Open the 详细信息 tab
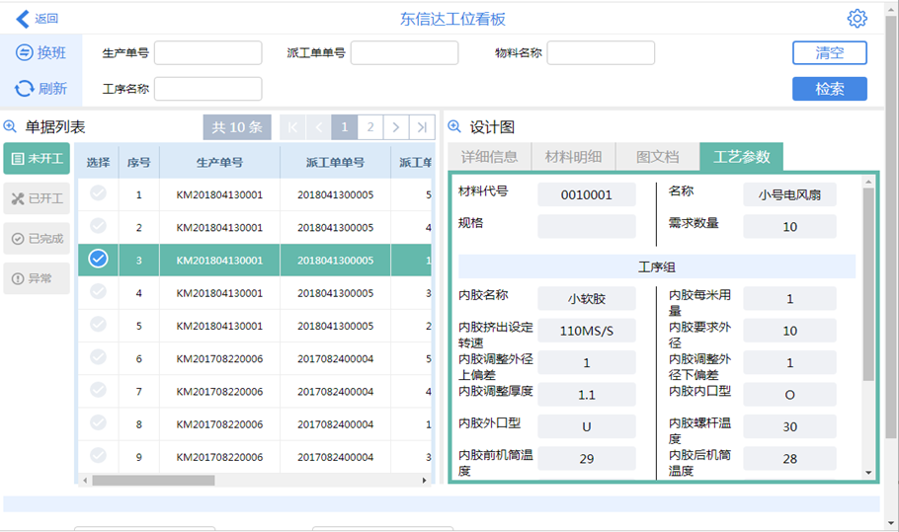The height and width of the screenshot is (532, 899). click(x=489, y=157)
